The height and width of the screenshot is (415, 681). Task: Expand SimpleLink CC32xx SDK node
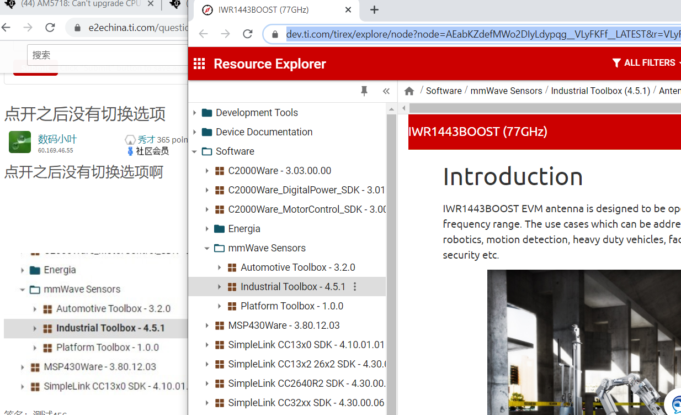[x=207, y=403]
